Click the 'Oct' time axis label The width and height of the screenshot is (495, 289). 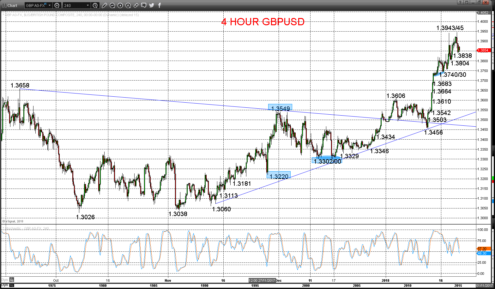pos(56,280)
